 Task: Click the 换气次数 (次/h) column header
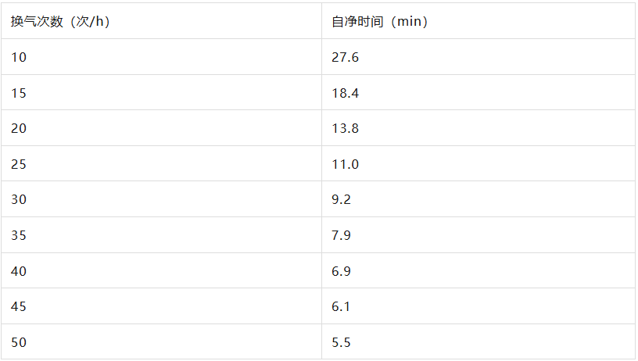pos(60,21)
